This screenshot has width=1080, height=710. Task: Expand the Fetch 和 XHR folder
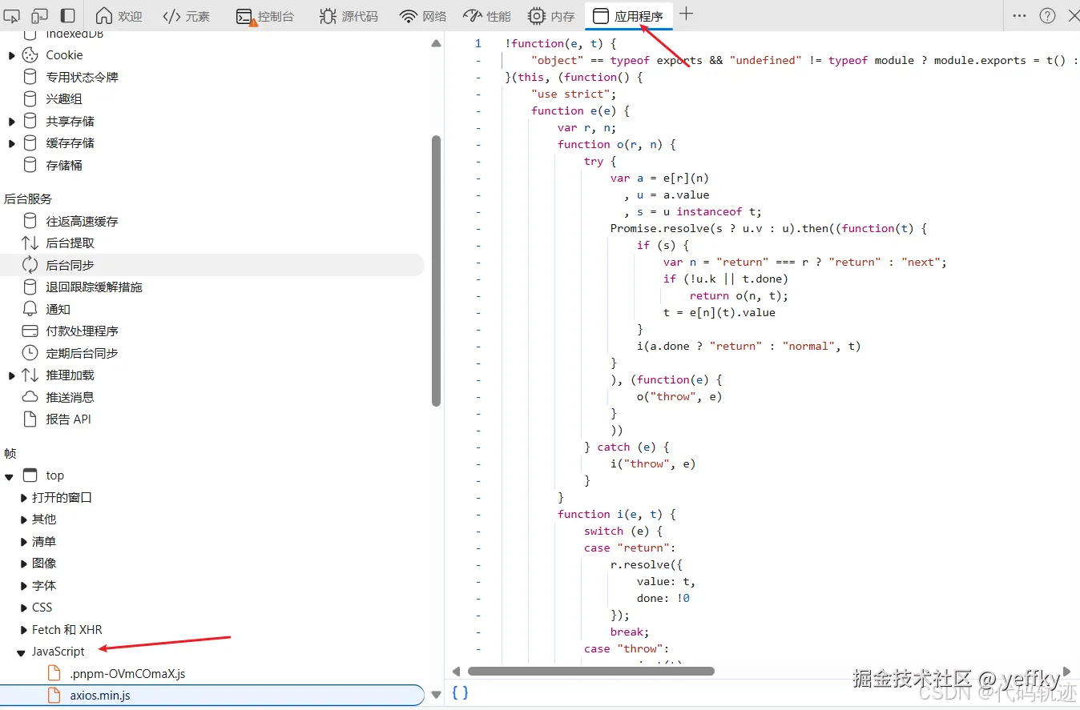23,630
